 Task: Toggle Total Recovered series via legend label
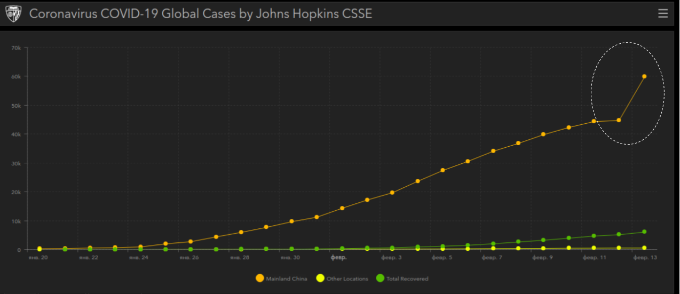[407, 279]
